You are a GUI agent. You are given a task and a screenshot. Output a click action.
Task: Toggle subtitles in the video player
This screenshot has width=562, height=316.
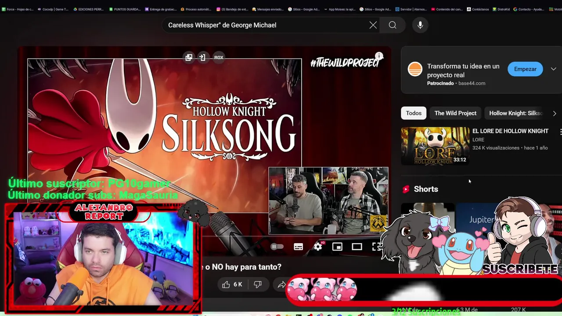tap(299, 247)
